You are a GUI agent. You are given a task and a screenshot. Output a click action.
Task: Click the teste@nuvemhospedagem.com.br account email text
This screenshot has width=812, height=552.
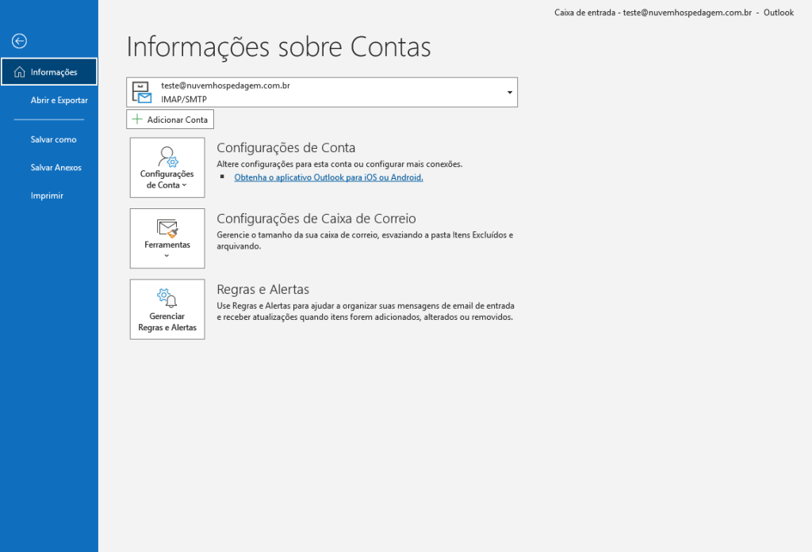point(225,86)
